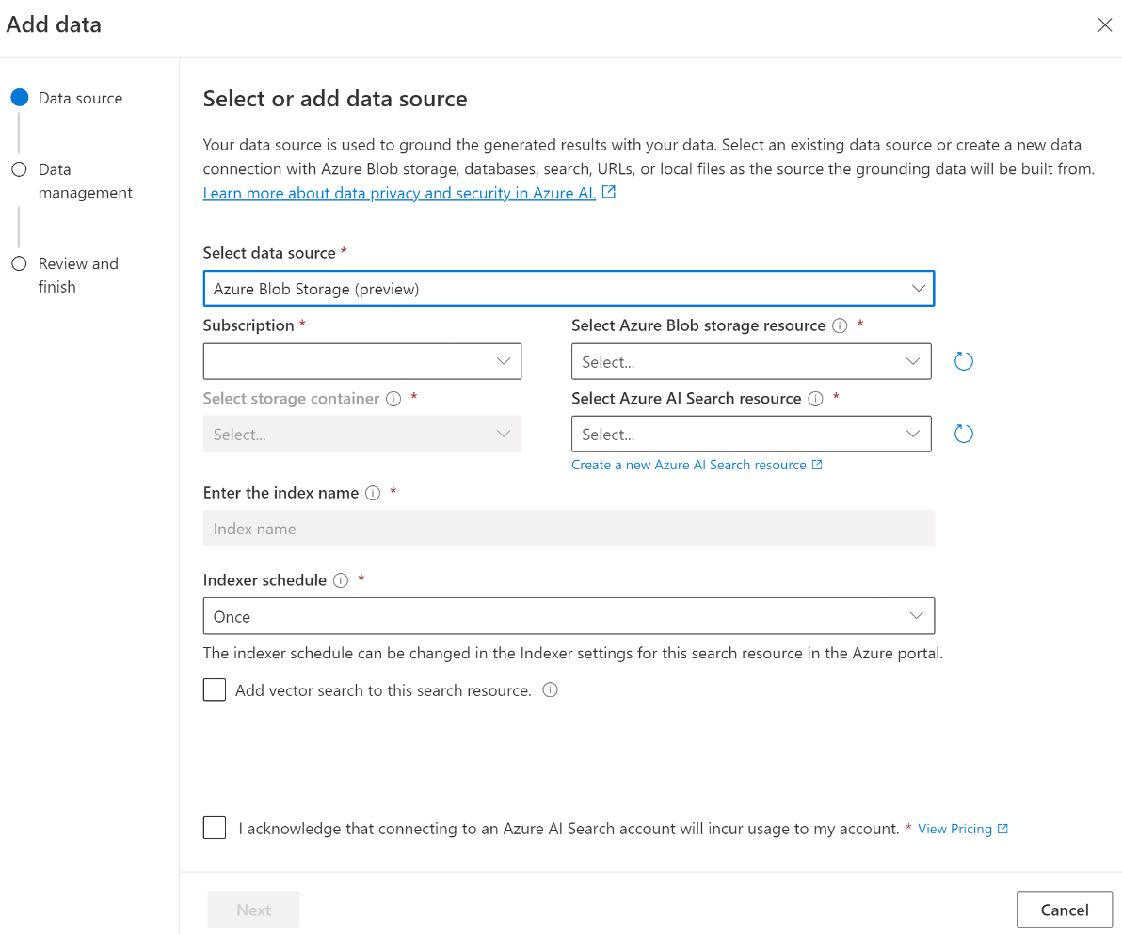Click info icon beside Azure Blob storage resource
This screenshot has width=1122, height=934.
[x=840, y=325]
